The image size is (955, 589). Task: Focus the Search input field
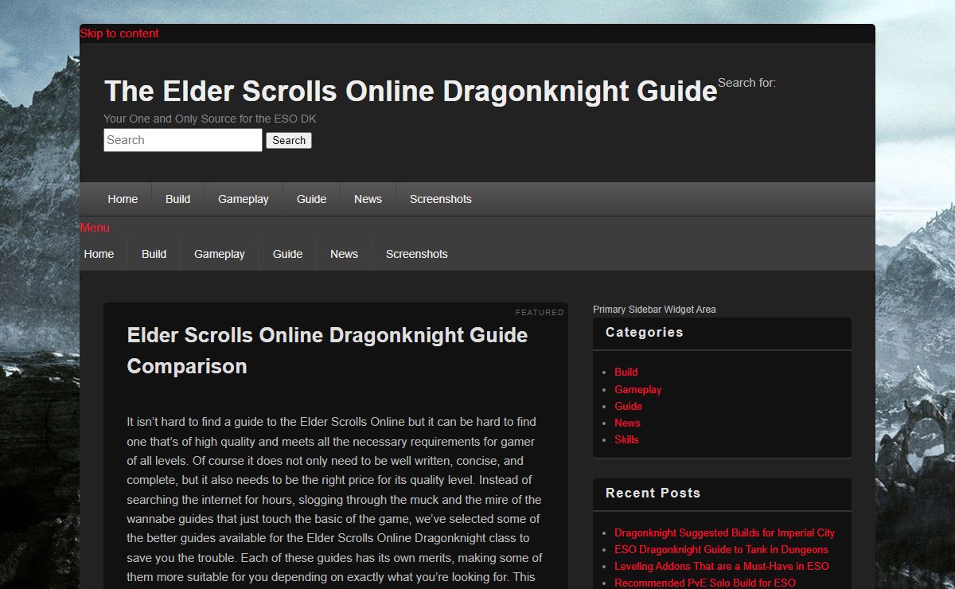183,140
